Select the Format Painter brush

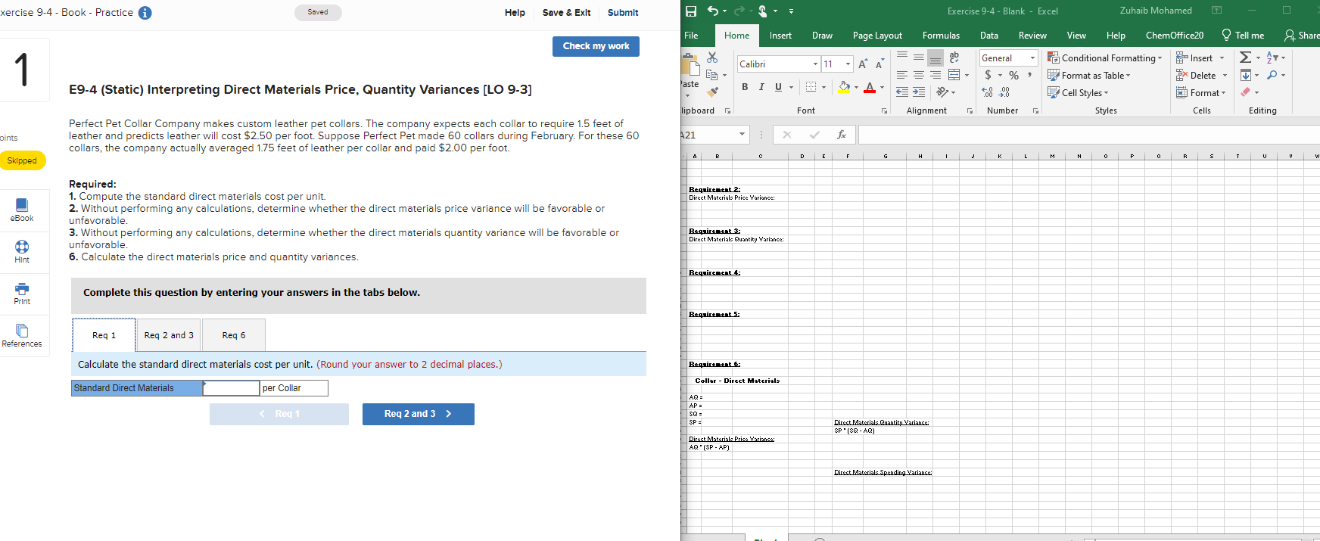pyautogui.click(x=712, y=92)
